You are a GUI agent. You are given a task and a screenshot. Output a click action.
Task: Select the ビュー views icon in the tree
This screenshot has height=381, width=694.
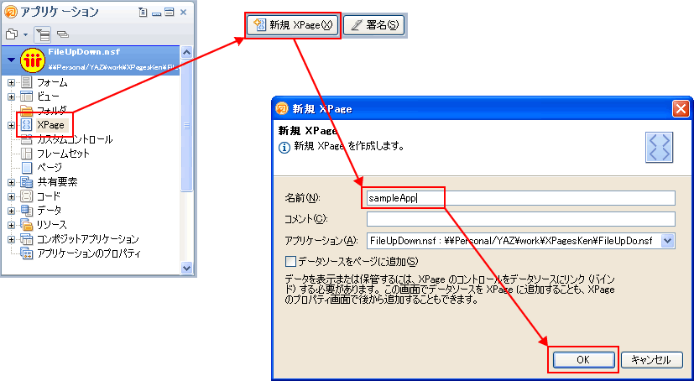(27, 97)
